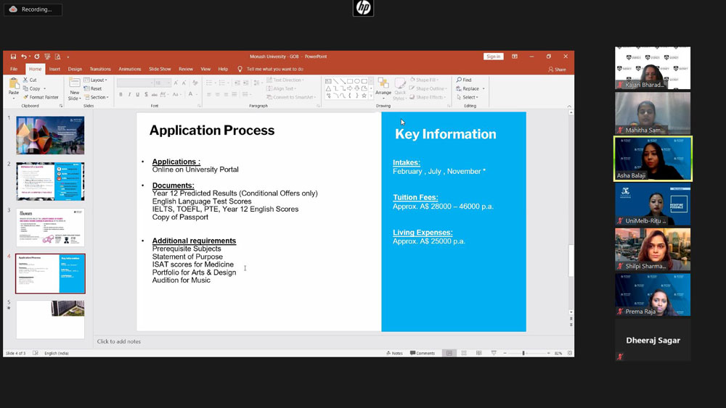
Task: Select the 5-point Star shape in gallery
Action: point(364,96)
